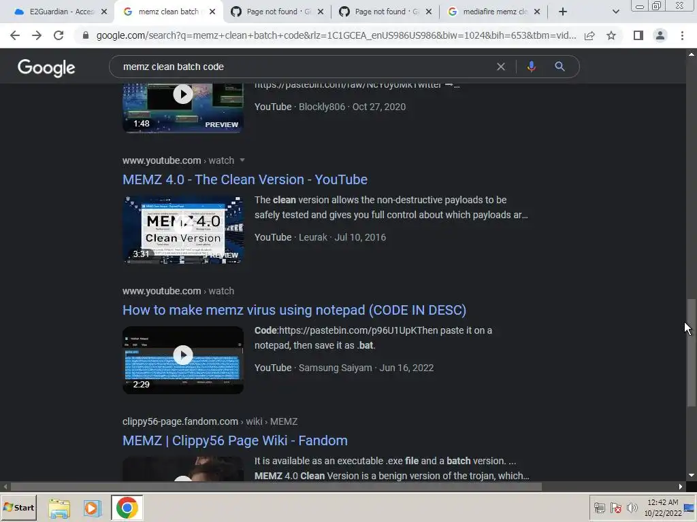Open Chrome three-dot menu
This screenshot has height=522, width=697.
click(682, 35)
